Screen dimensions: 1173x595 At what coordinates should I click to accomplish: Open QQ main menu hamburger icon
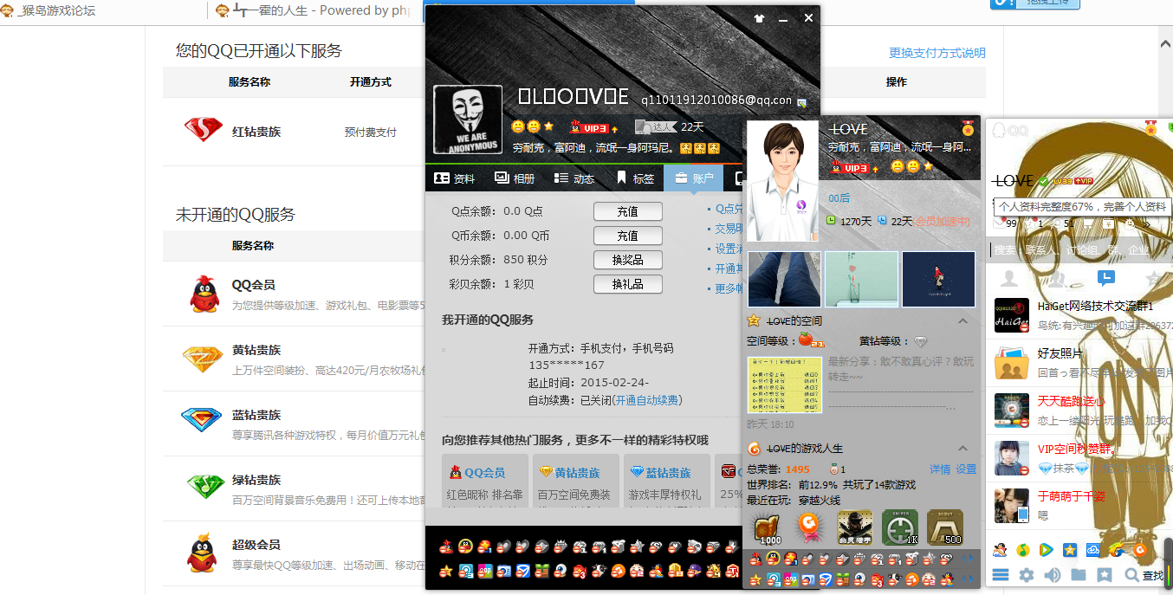(x=1001, y=575)
